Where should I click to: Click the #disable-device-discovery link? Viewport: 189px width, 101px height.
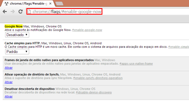94,92
